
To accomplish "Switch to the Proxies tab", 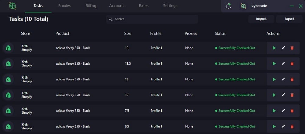I will (x=64, y=6).
